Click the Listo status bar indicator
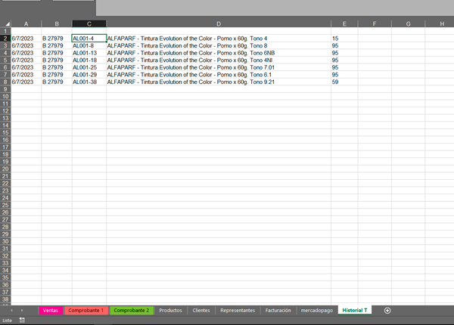Viewport: 454px width, 325px height. (x=8, y=320)
